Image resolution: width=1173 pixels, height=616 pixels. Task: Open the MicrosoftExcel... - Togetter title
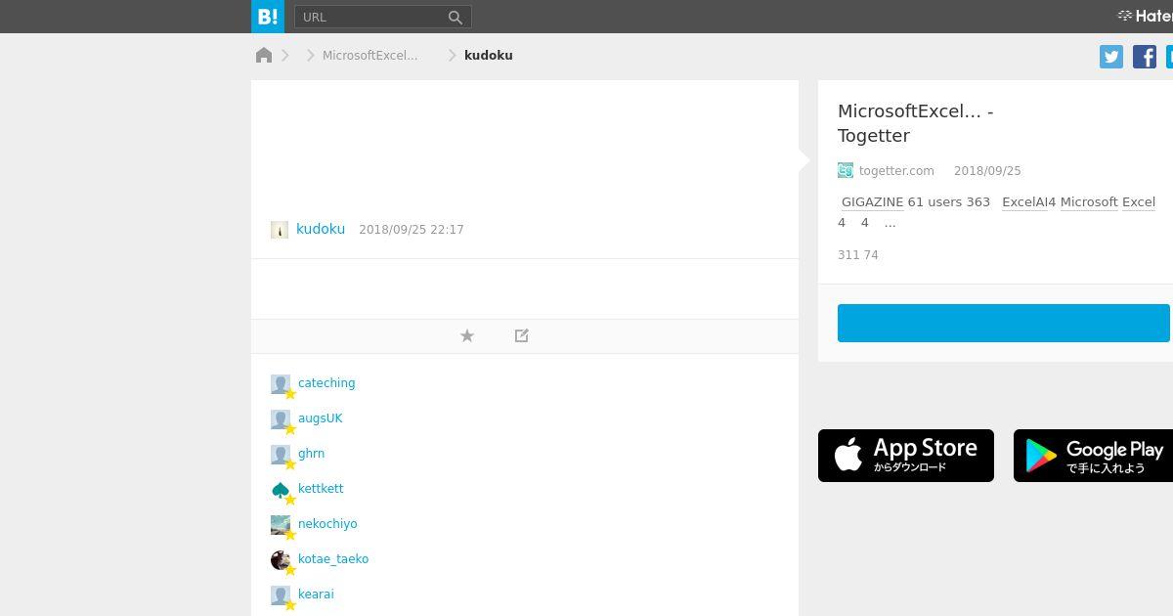915,123
